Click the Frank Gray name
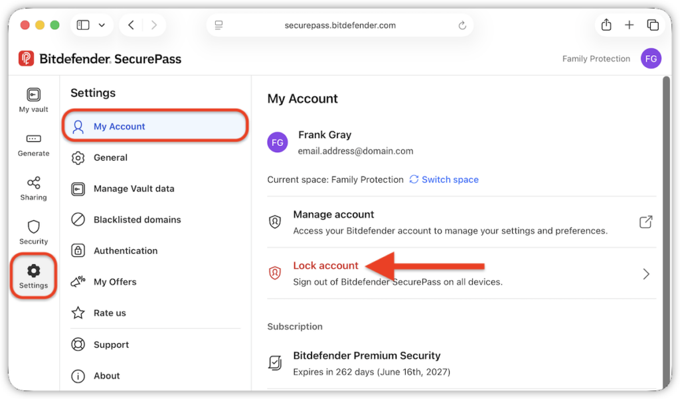This screenshot has height=399, width=680. [325, 135]
